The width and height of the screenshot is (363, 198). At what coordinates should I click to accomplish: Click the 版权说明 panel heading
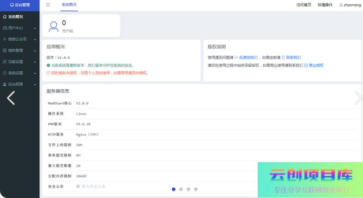[x=217, y=47]
